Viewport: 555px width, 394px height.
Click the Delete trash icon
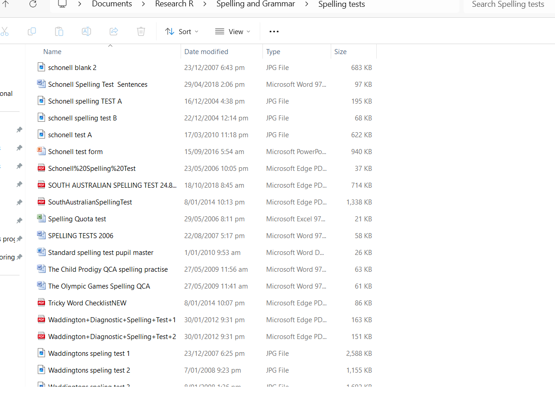tap(141, 31)
